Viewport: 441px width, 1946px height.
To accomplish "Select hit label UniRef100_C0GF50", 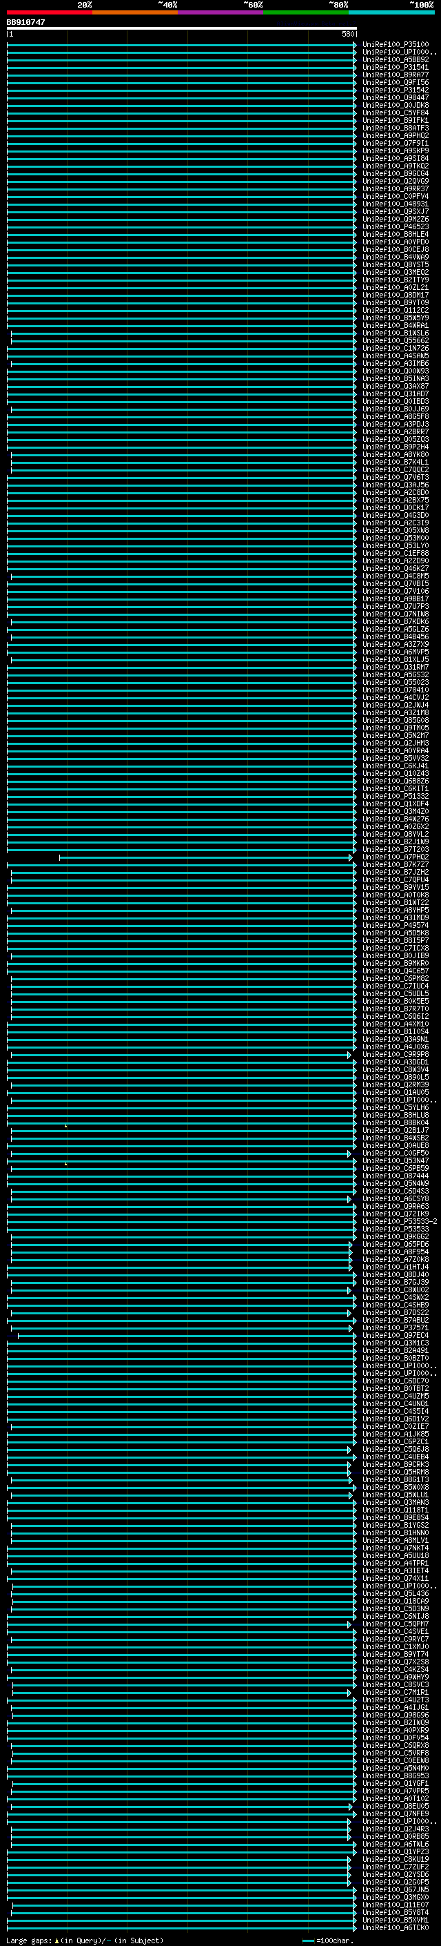I will pos(395,1154).
